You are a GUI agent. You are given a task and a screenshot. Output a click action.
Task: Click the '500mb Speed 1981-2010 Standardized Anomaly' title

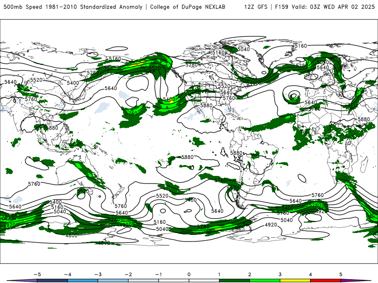pyautogui.click(x=73, y=7)
